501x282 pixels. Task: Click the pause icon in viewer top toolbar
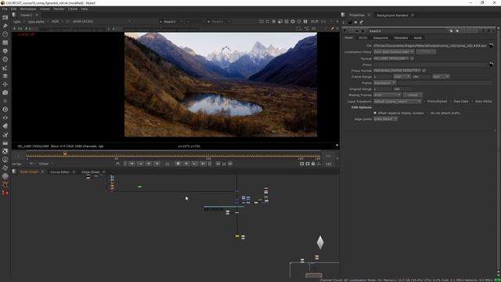click(305, 21)
